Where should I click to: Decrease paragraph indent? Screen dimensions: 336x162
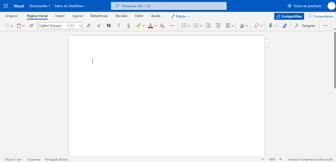(208, 26)
